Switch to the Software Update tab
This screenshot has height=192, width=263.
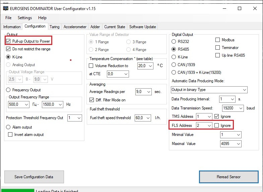(x=143, y=27)
